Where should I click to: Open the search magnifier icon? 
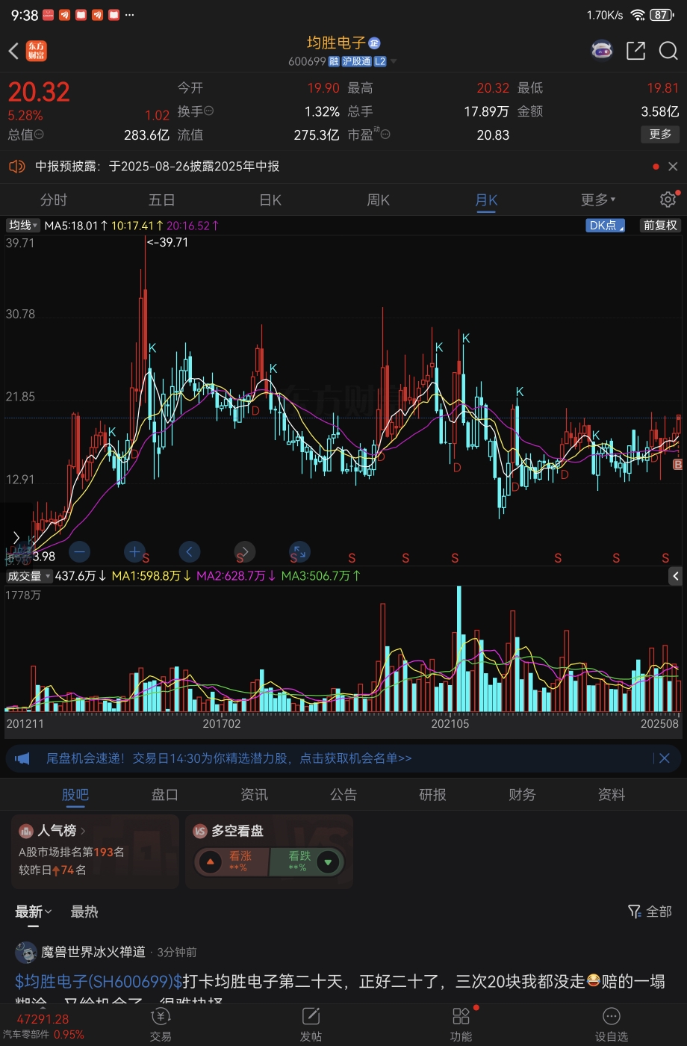[668, 51]
